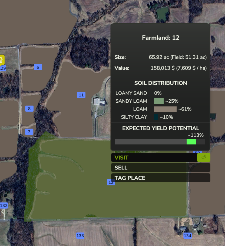Select the farmland 7 map marker

point(29,132)
